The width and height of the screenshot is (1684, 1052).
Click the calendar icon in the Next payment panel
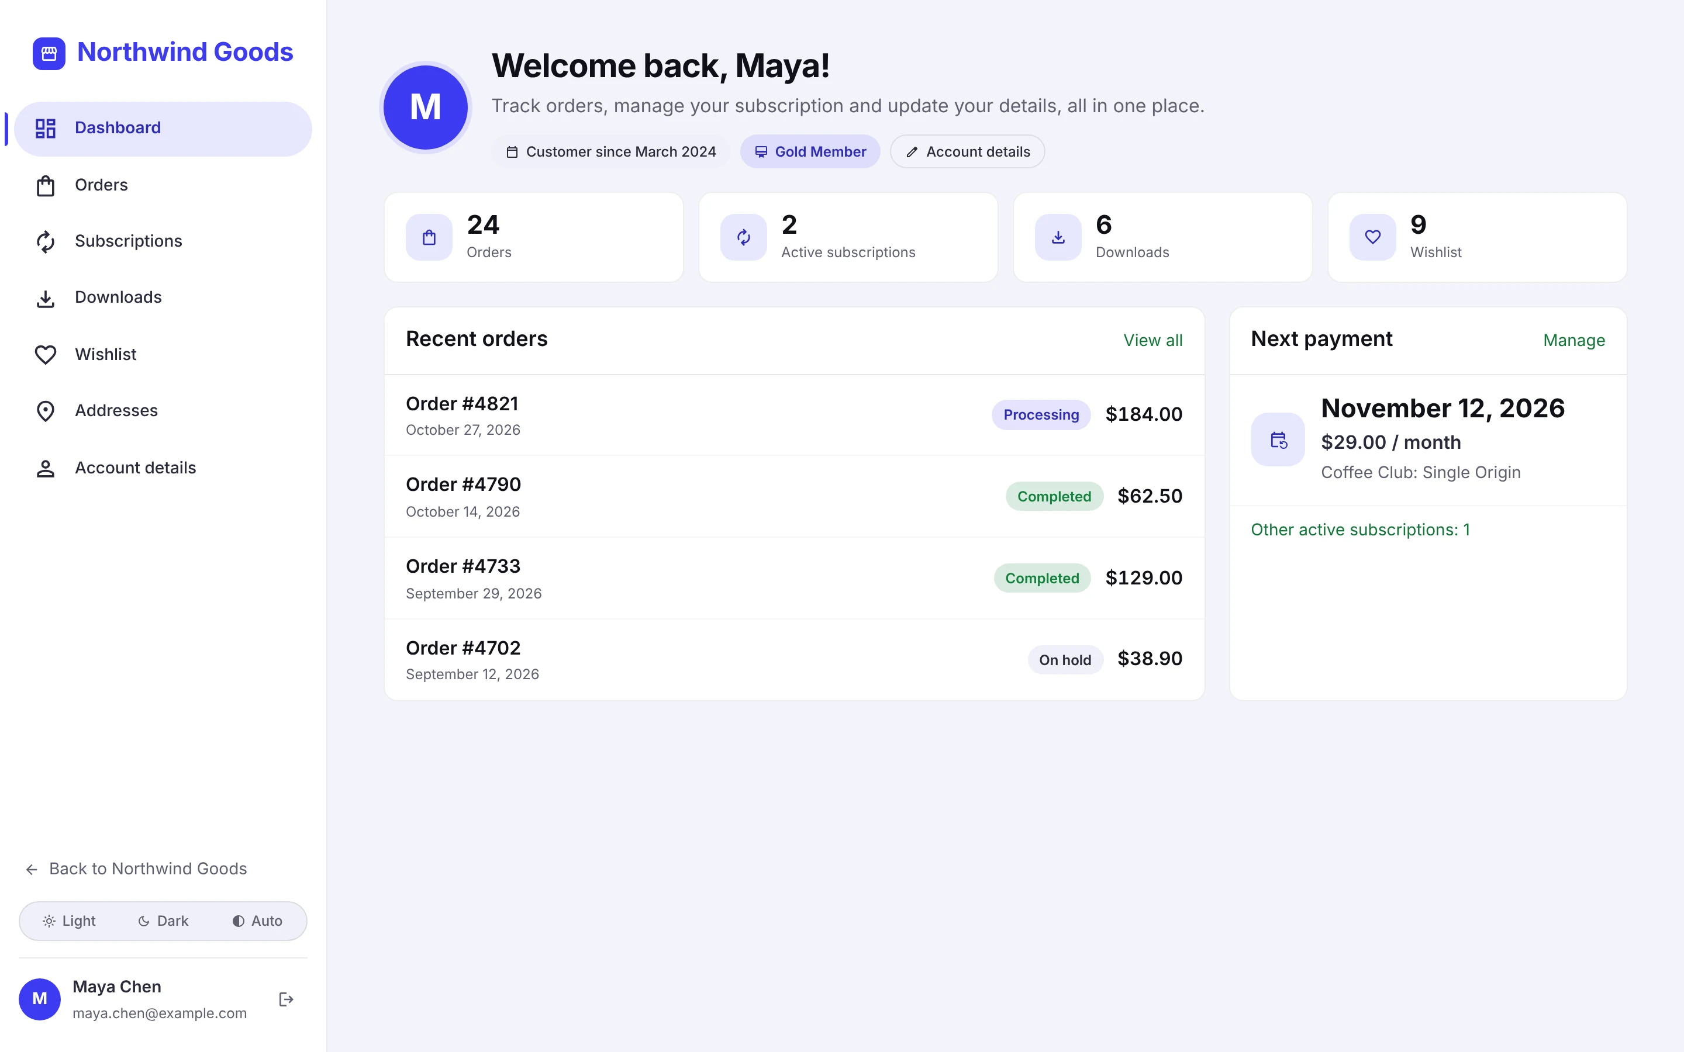pos(1278,440)
